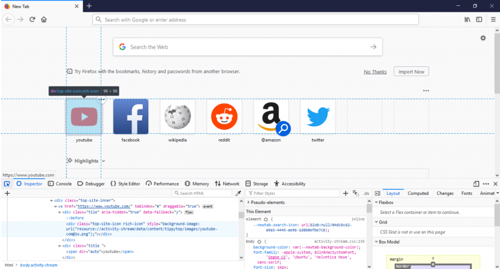Toggle the element picker tool
The width and height of the screenshot is (500, 269).
[7, 184]
